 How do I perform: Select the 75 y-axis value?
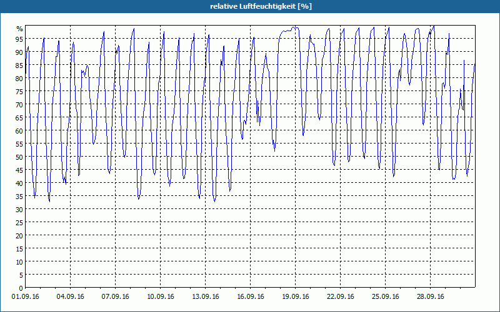tap(19, 92)
